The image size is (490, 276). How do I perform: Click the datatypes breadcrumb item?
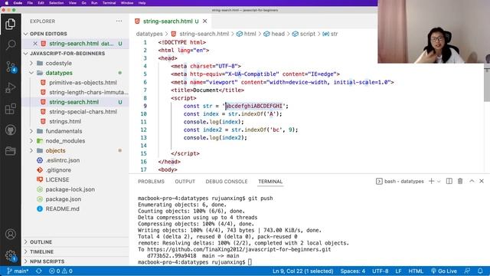click(149, 34)
